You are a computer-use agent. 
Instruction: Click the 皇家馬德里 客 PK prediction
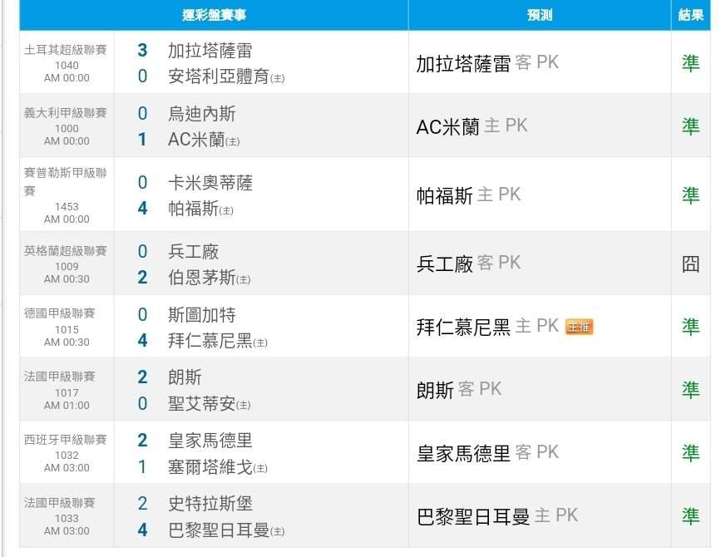(487, 453)
